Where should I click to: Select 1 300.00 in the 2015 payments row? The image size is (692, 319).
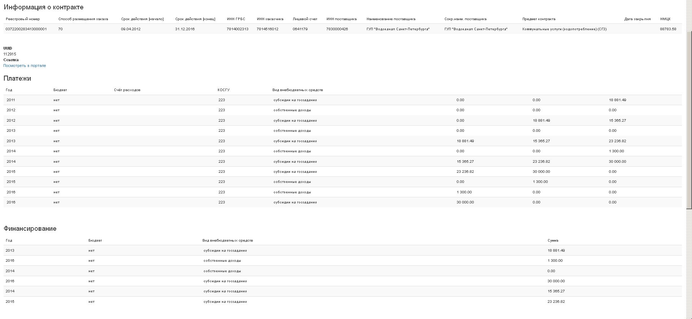pyautogui.click(x=540, y=182)
